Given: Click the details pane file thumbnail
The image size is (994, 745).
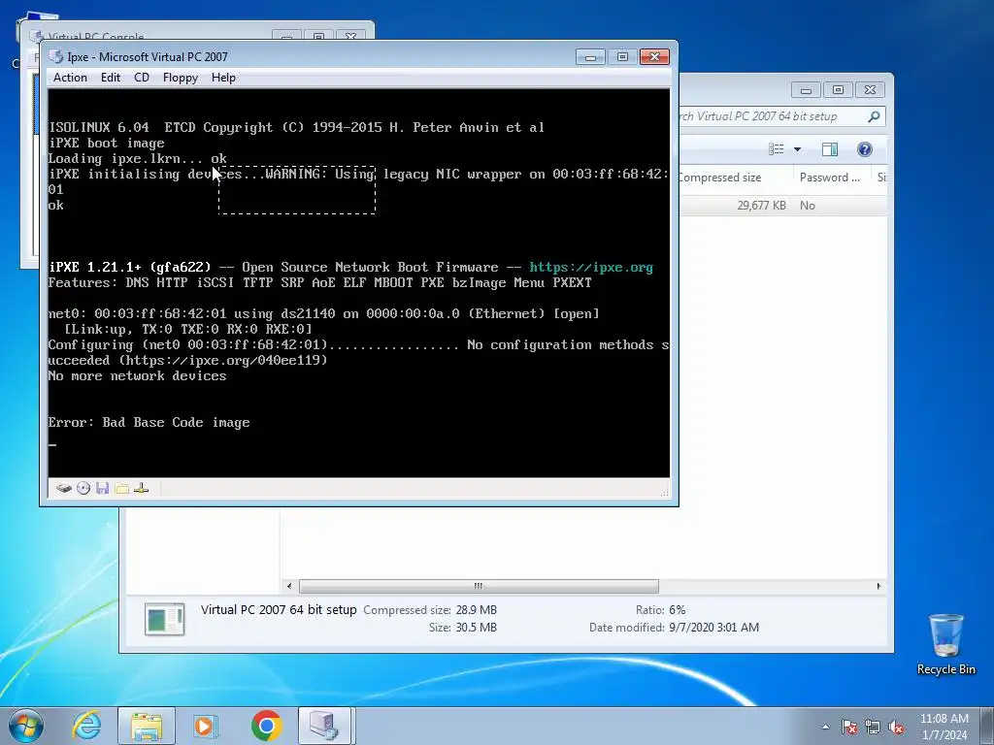Looking at the screenshot, I should pos(165,619).
